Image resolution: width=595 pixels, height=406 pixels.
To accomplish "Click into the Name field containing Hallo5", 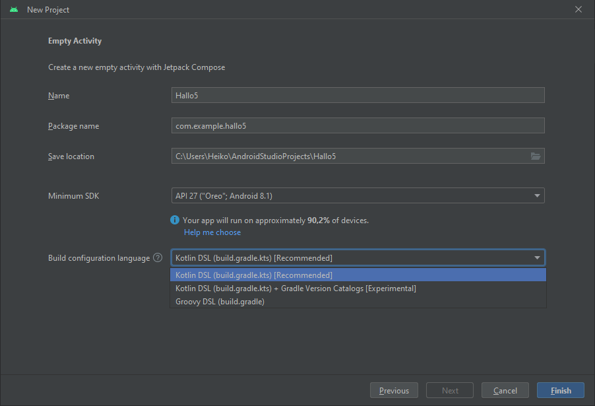I will [358, 95].
